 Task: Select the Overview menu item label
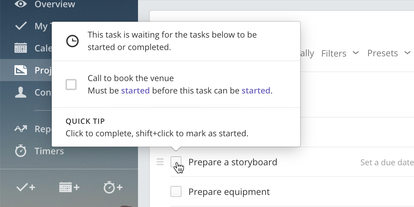55,4
